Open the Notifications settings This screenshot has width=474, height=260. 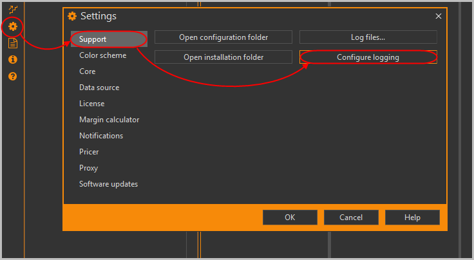[x=101, y=136]
